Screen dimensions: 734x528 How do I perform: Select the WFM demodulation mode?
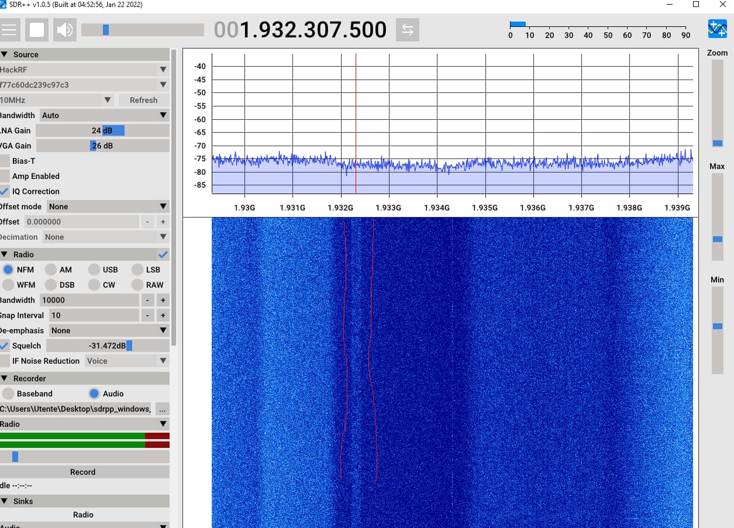point(8,285)
